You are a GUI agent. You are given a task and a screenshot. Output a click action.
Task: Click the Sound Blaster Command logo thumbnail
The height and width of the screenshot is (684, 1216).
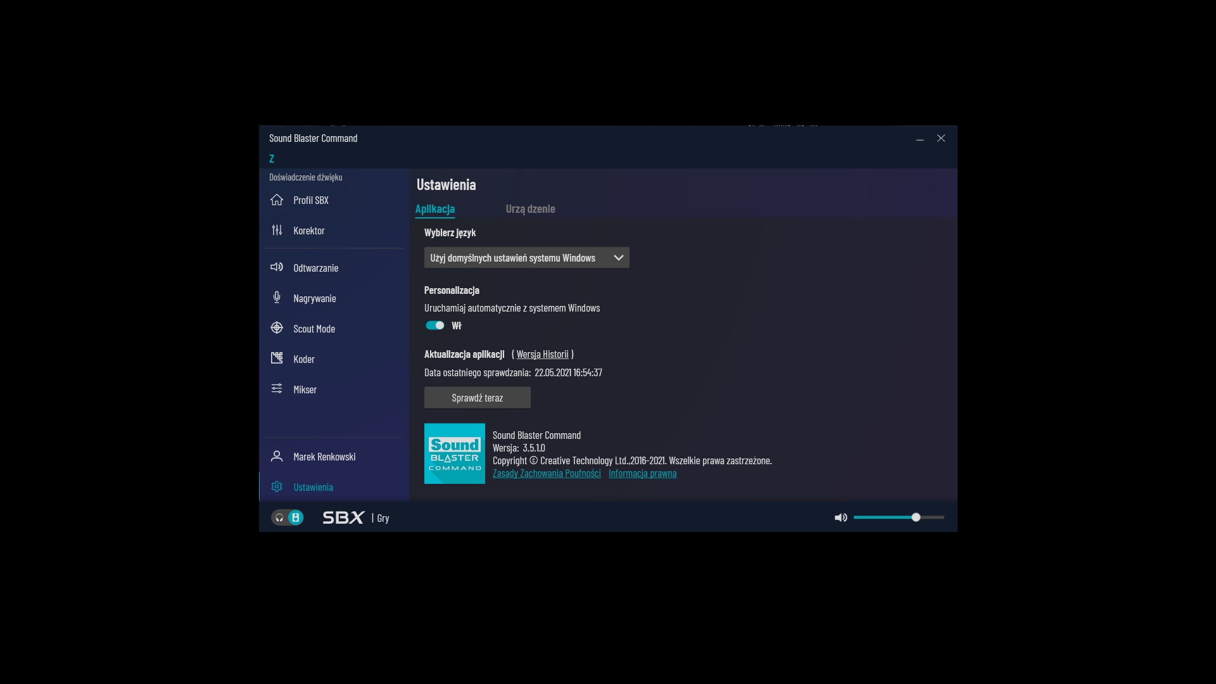[x=455, y=453]
